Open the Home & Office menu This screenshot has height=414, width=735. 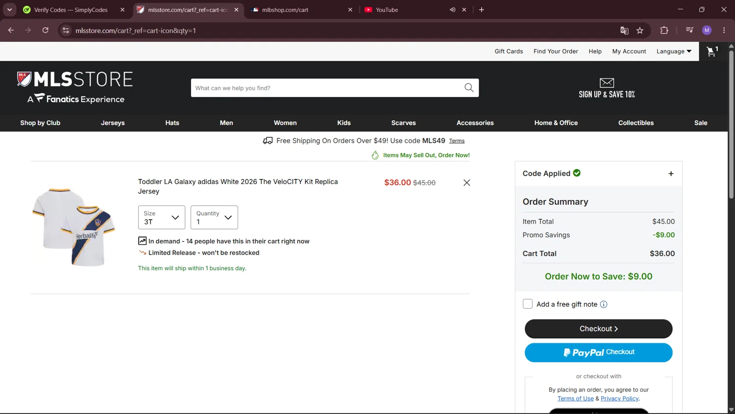click(556, 123)
